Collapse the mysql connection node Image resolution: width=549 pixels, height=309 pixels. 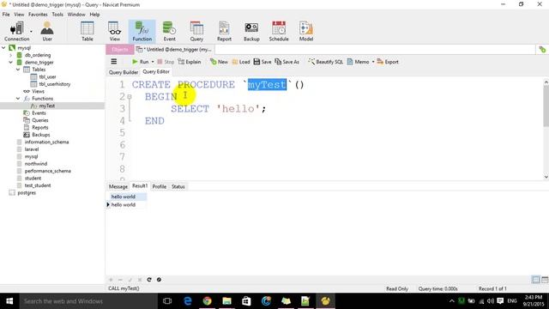coord(3,48)
